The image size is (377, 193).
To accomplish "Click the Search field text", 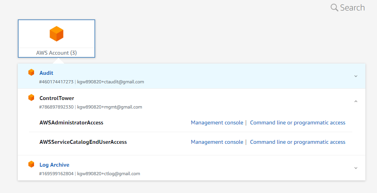I will (x=352, y=8).
